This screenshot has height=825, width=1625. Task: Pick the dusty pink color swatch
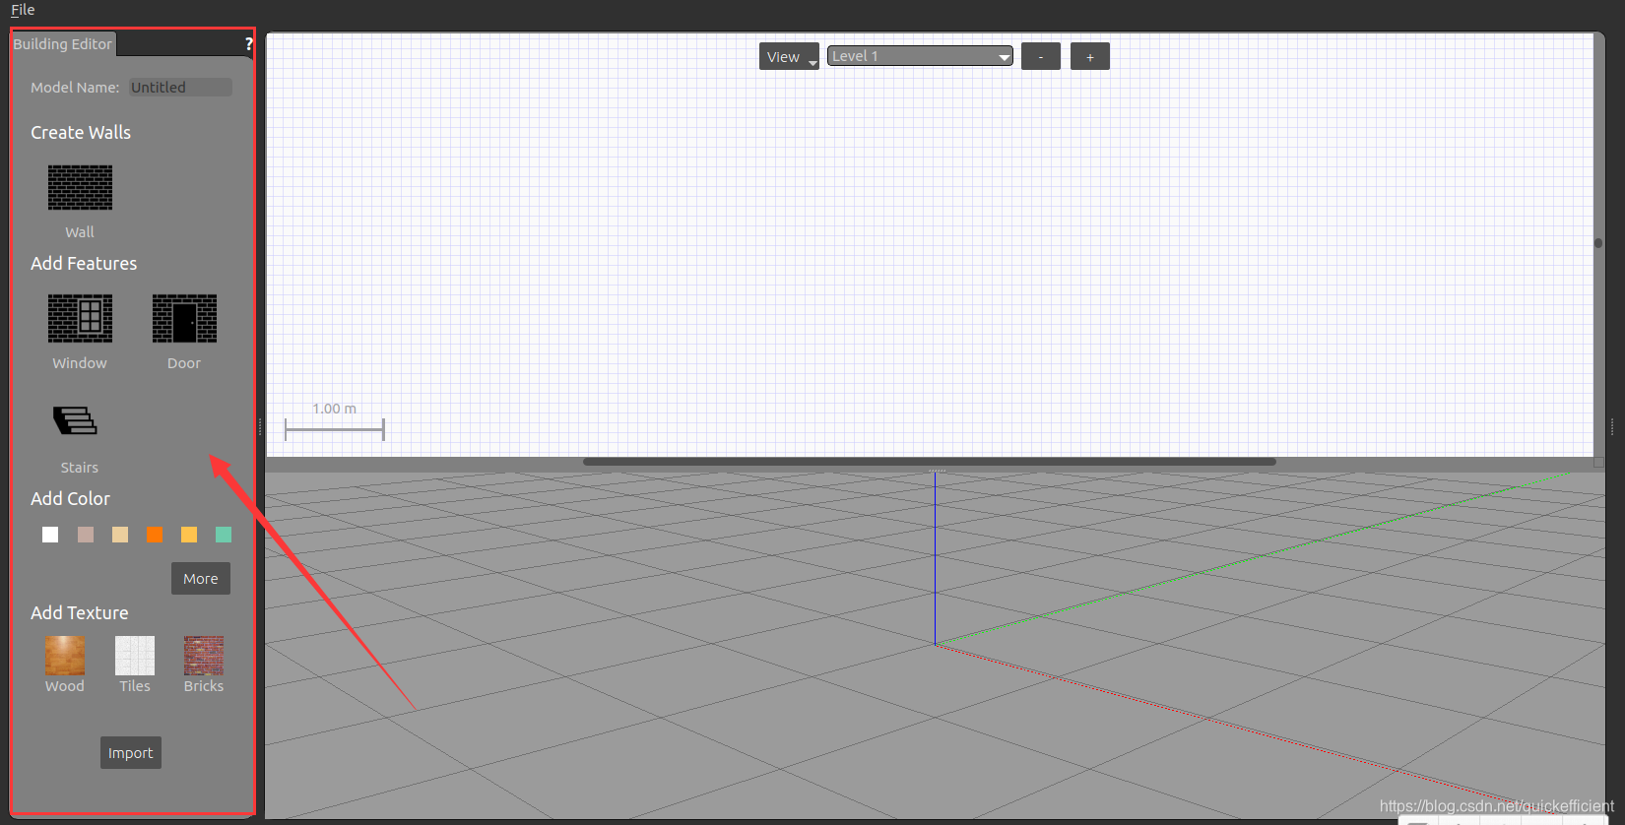click(86, 535)
